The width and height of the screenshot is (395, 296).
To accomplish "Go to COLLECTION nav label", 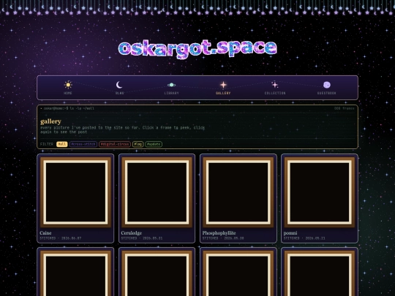I will click(x=275, y=93).
